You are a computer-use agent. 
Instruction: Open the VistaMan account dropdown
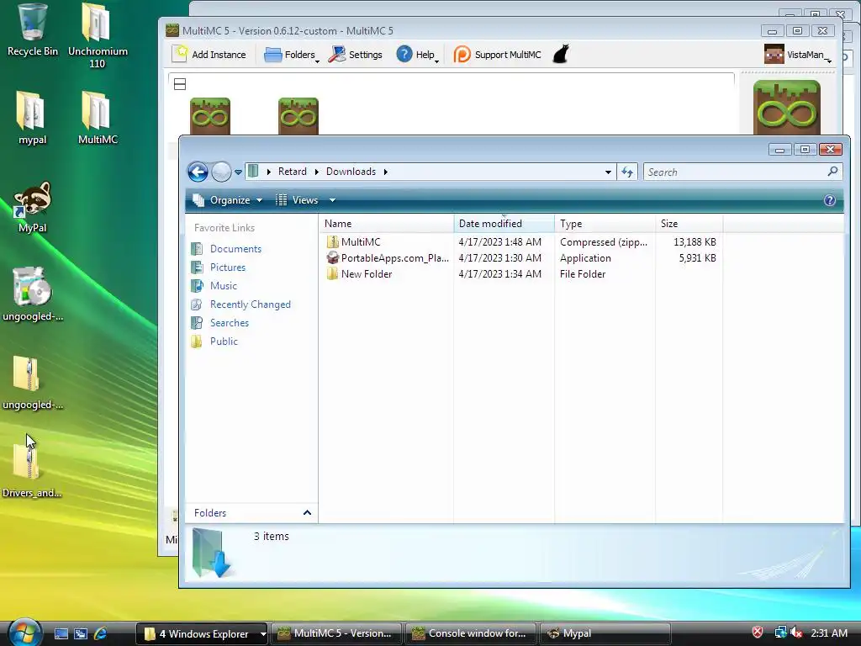798,55
